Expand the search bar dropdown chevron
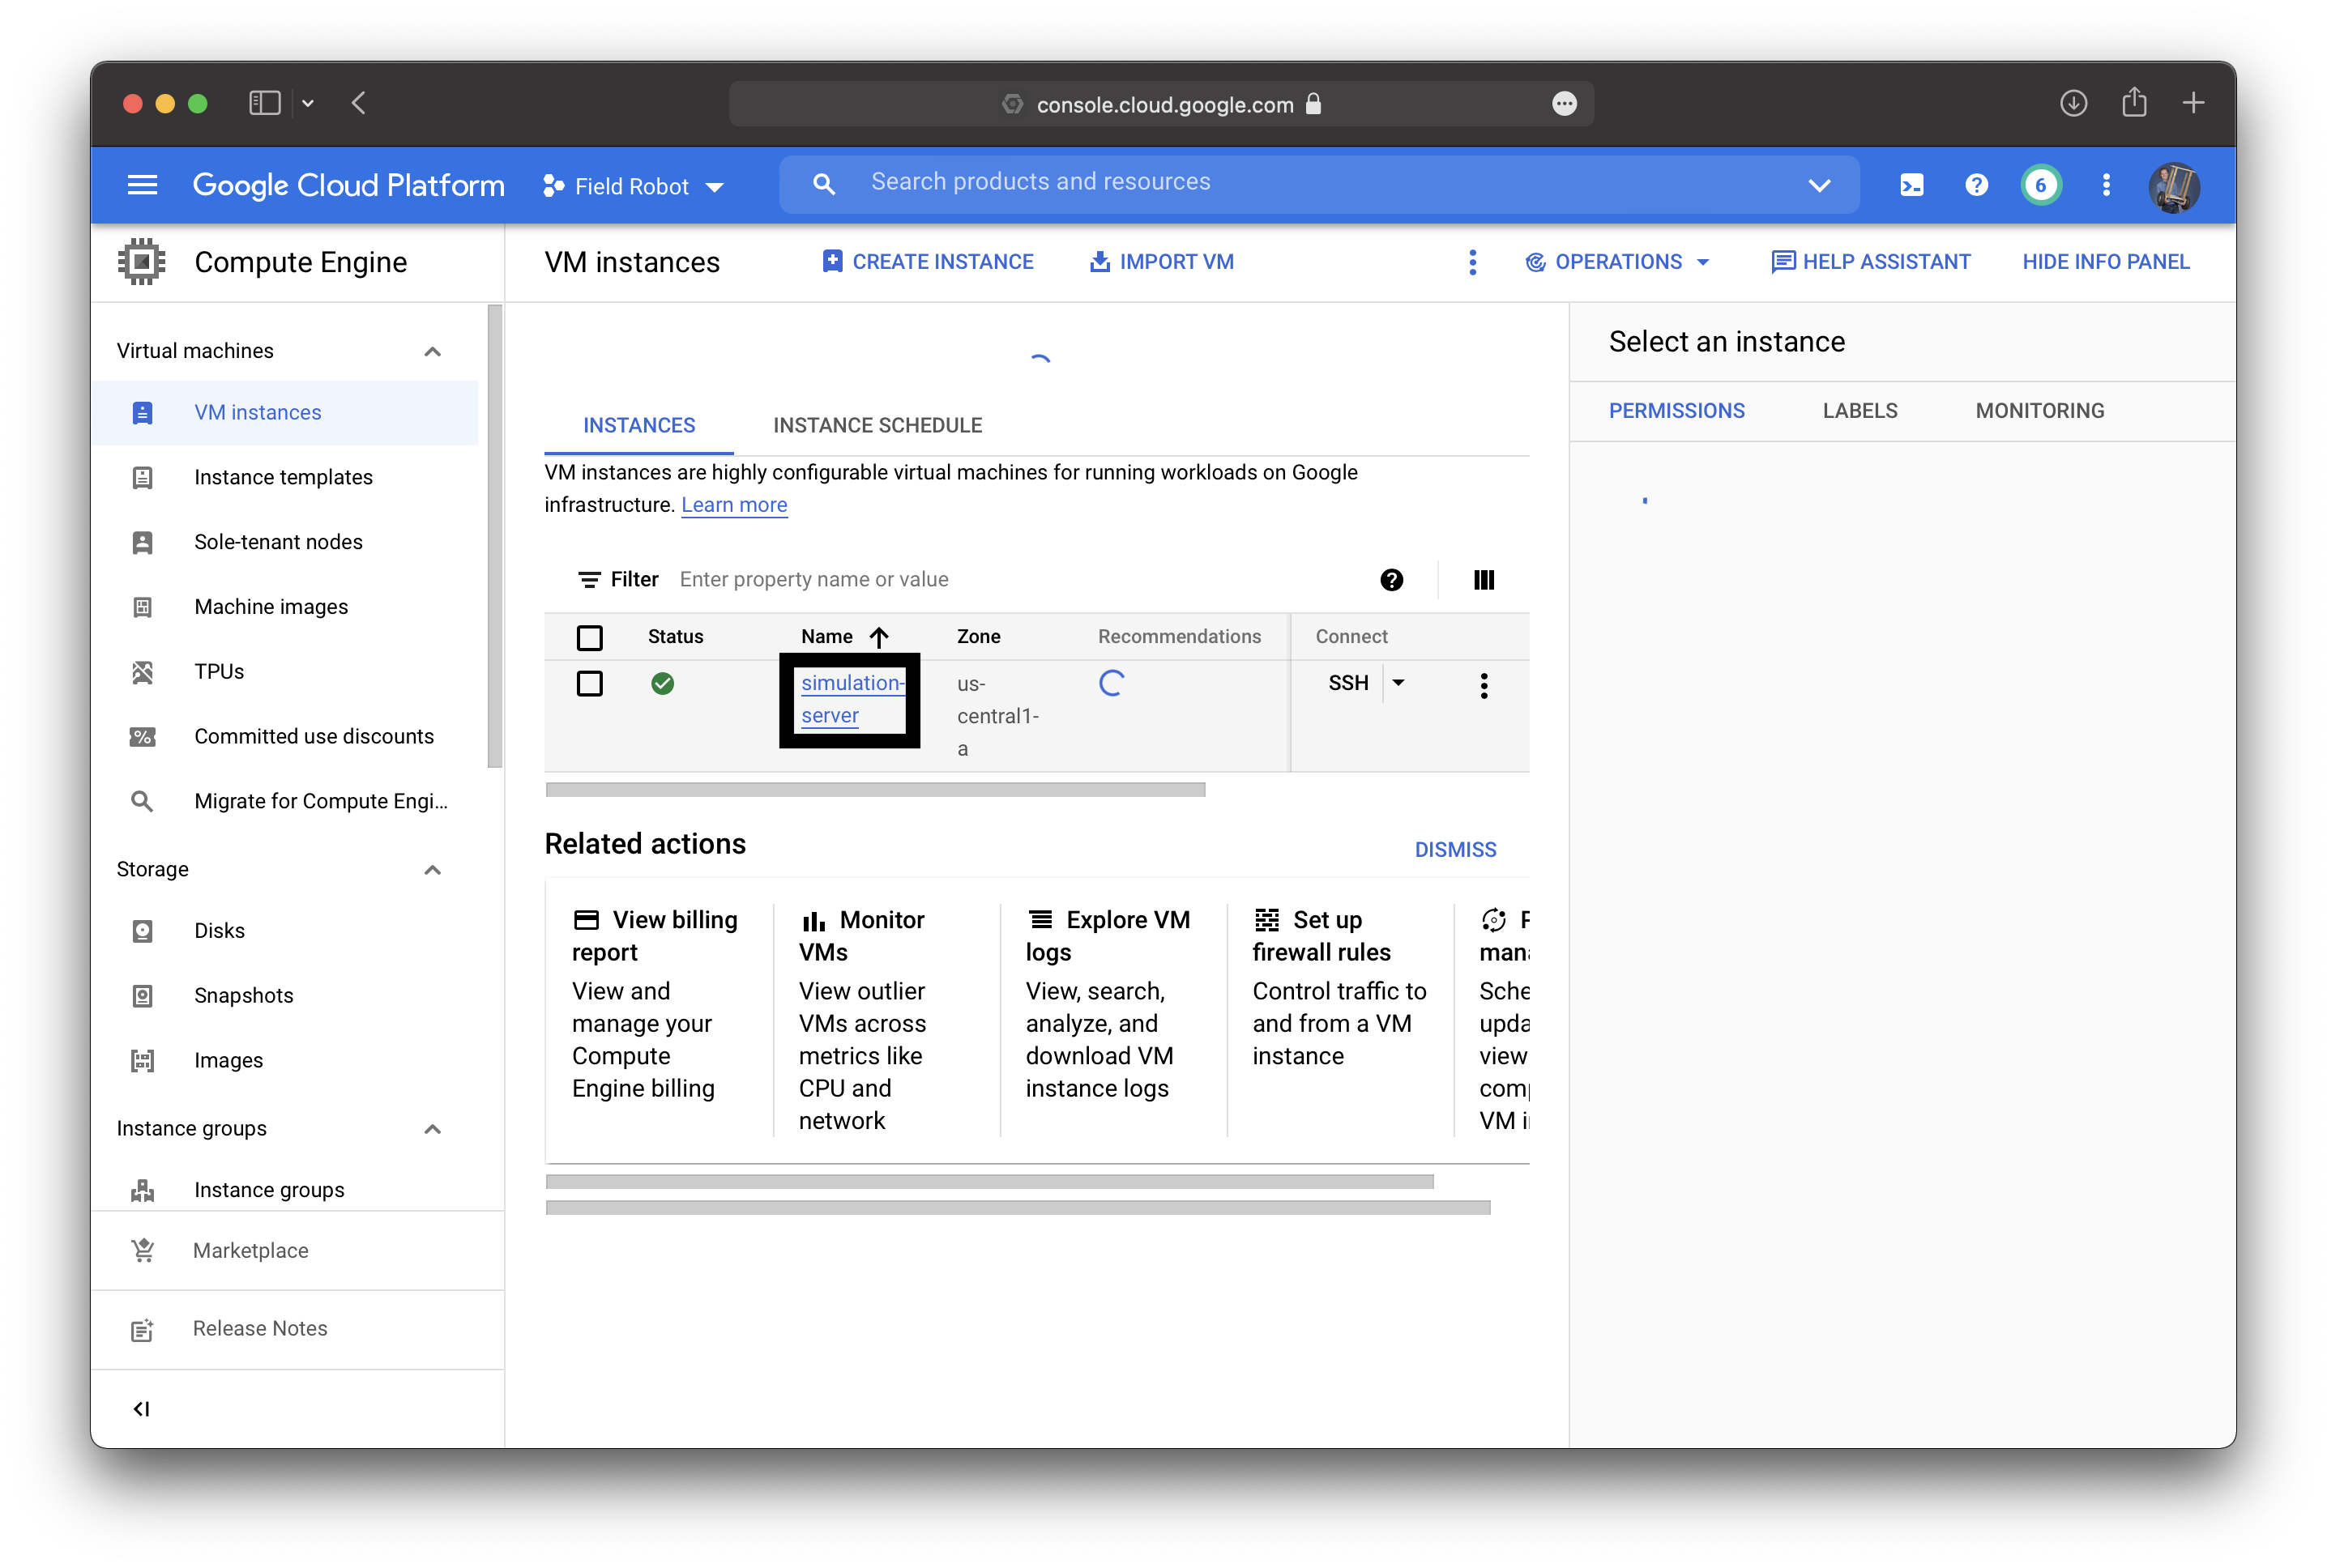The width and height of the screenshot is (2327, 1568). [1819, 185]
